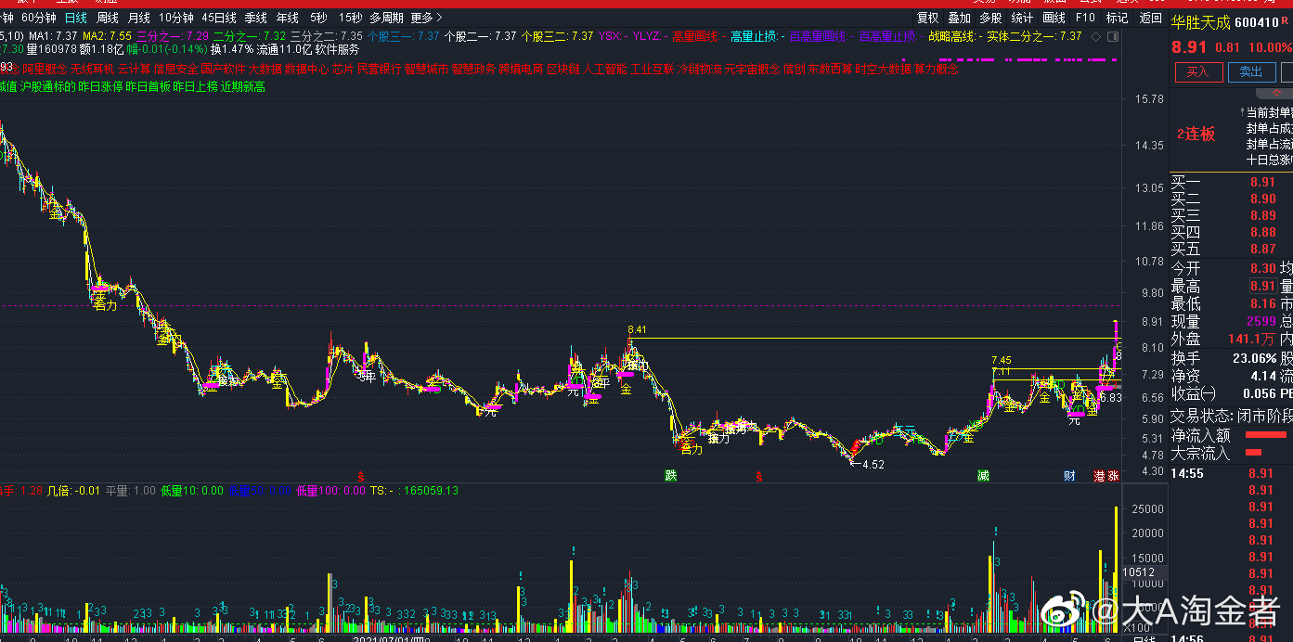
Task: Click the 冷链物流 concept tag
Action: pos(699,69)
